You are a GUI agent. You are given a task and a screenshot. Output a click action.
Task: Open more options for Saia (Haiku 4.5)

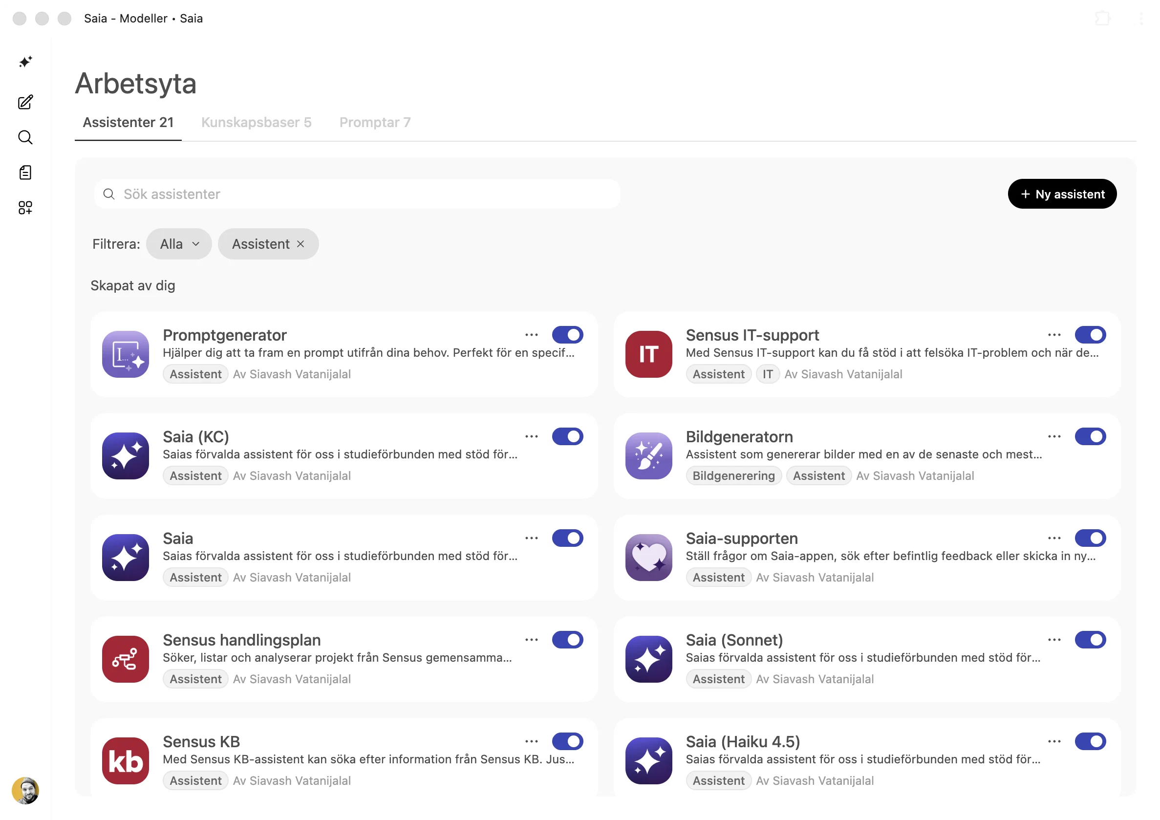[x=1054, y=741]
